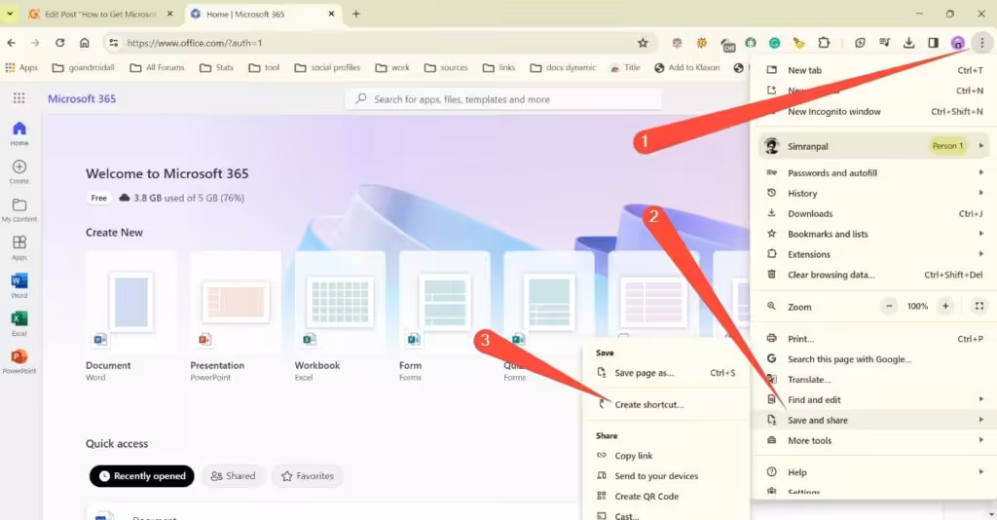Reload the page with the refresh icon

[x=59, y=43]
